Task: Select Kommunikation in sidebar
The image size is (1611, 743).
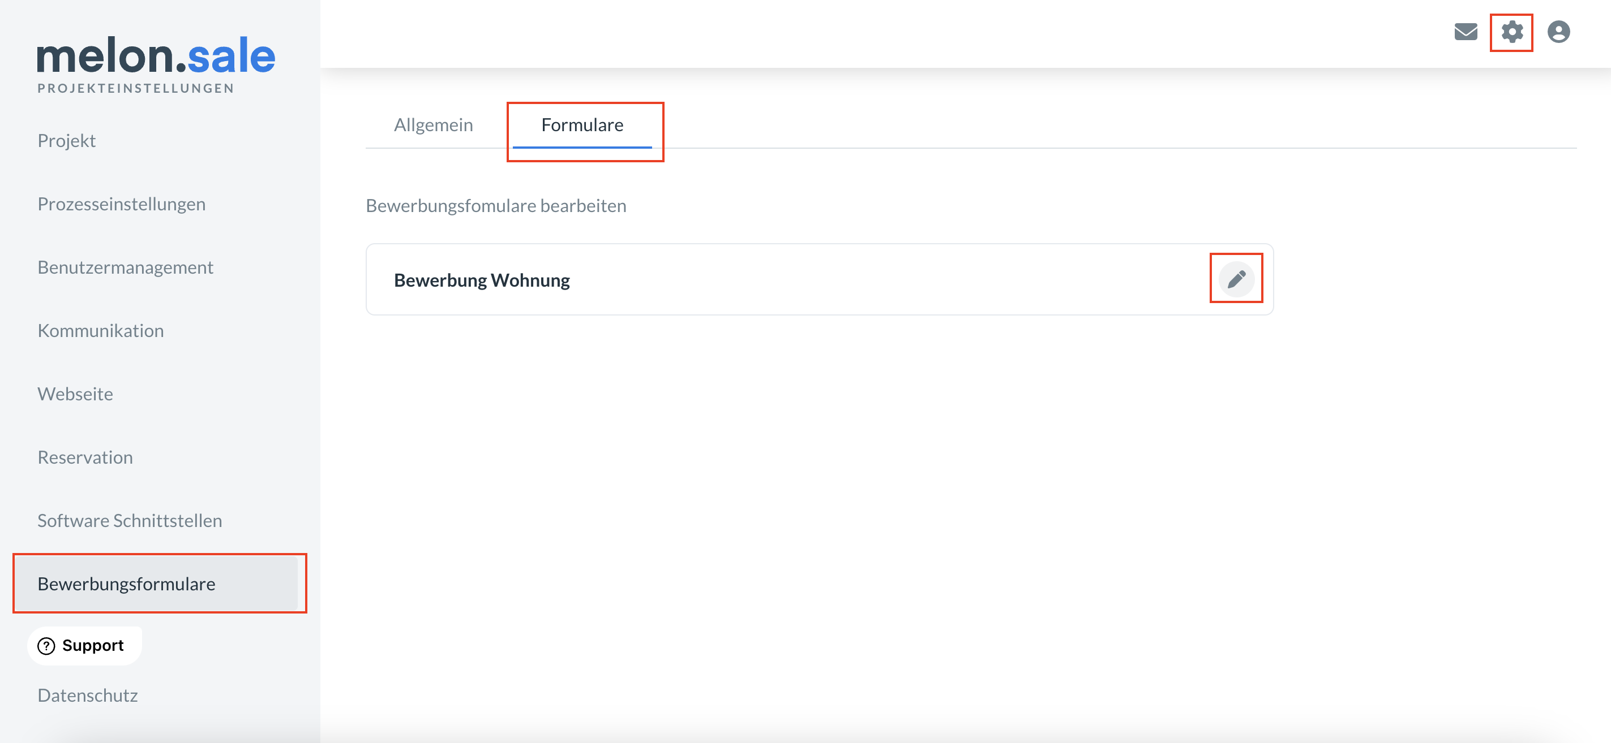Action: pyautogui.click(x=101, y=331)
